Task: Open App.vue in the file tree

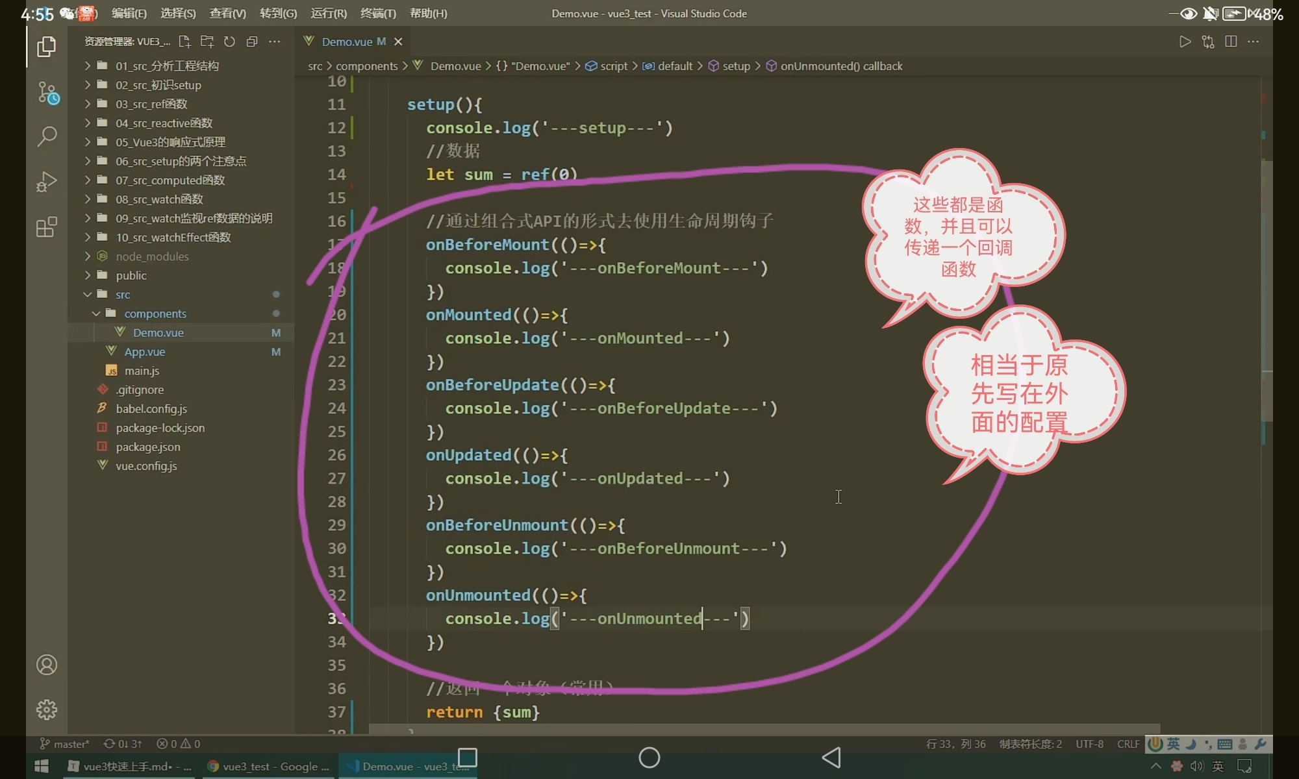Action: tap(144, 352)
